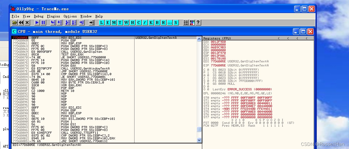Click the disassembly scrollbar thumb
This screenshot has height=149, width=349.
(199, 129)
